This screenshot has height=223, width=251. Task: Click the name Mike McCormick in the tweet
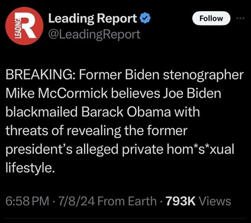(x=57, y=93)
